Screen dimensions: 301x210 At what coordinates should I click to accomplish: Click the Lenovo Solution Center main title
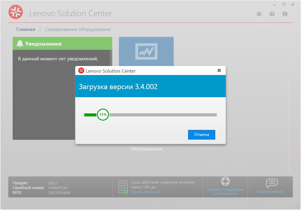tap(70, 13)
